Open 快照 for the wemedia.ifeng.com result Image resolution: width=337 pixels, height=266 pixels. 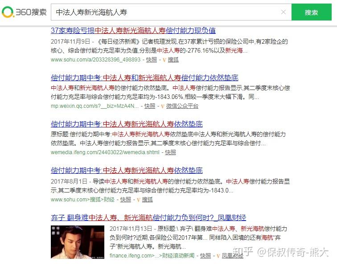[x=170, y=152]
